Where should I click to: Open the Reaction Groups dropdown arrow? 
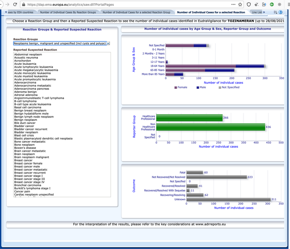(x=108, y=44)
